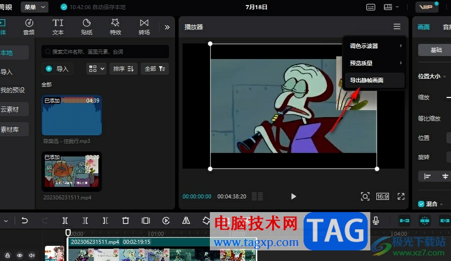Open the player hamburger menu icon
The width and height of the screenshot is (451, 261).
[x=397, y=26]
